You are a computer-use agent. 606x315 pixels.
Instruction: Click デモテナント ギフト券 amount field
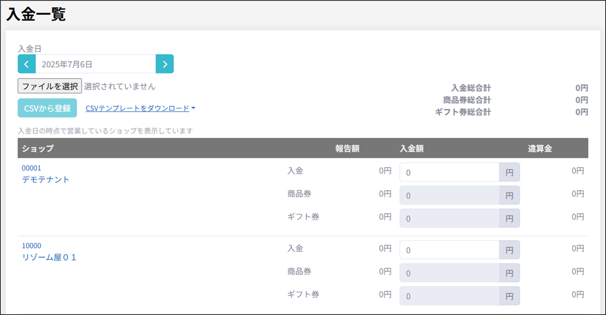(x=449, y=219)
